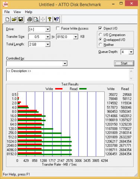Expand the Transfer Size maximum 8192.0 dropdown
The height and width of the screenshot is (179, 140).
coord(76,37)
